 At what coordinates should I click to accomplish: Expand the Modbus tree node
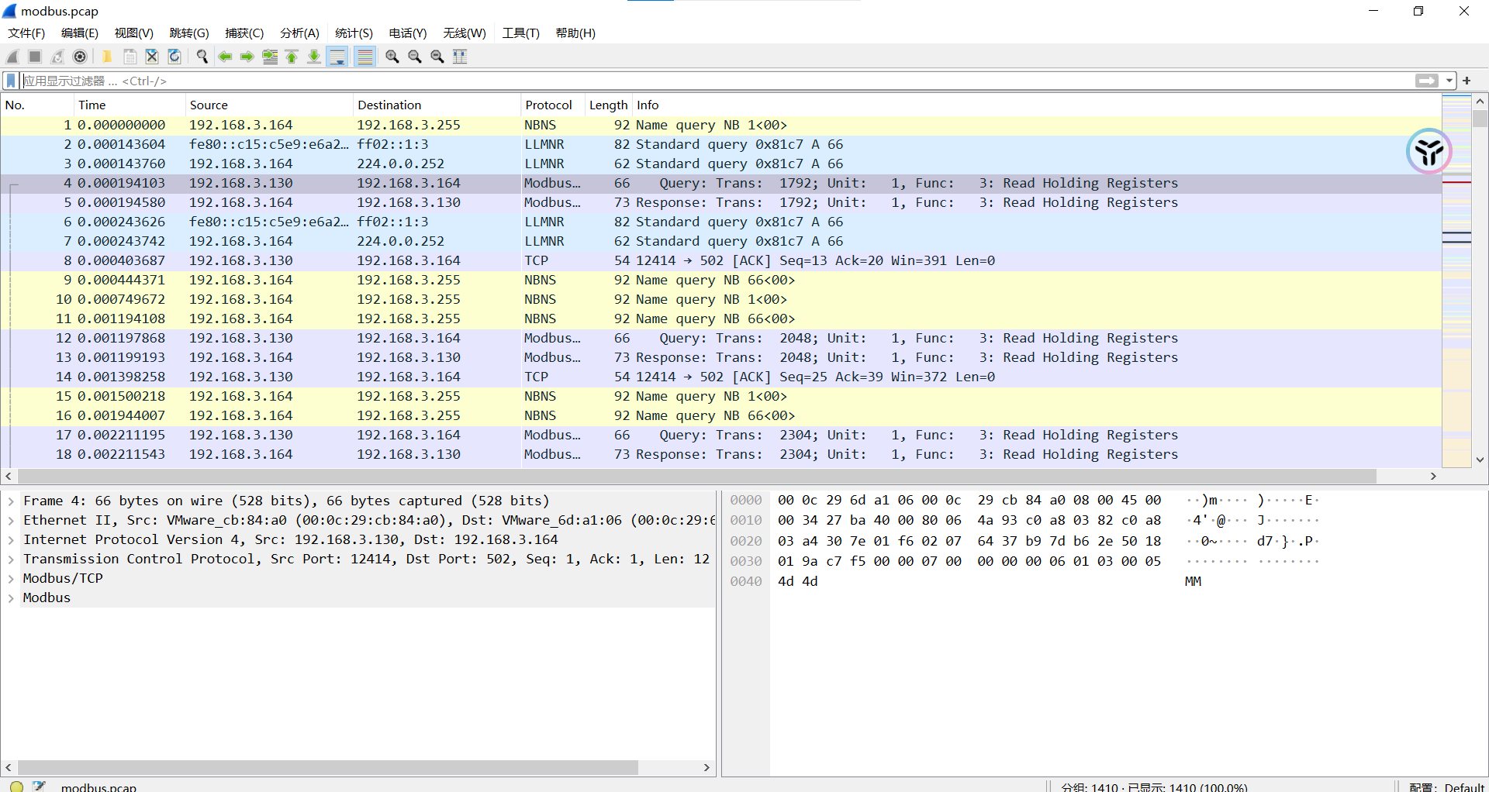(11, 598)
